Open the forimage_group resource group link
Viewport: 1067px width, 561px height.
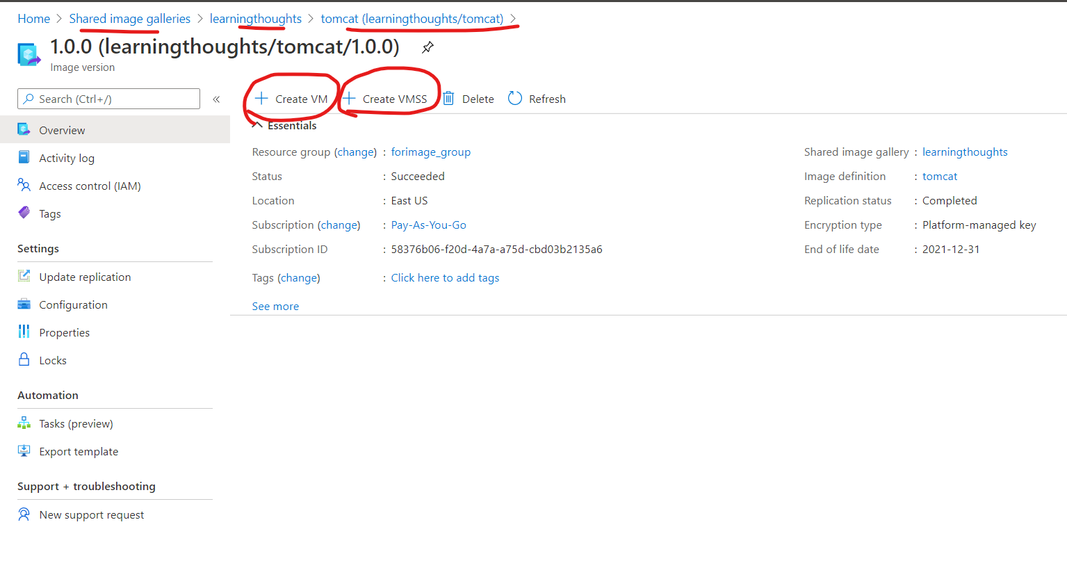tap(430, 152)
